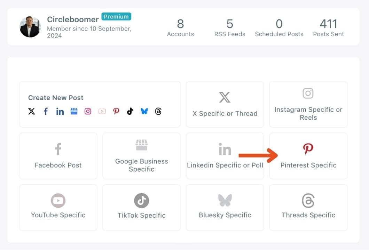The height and width of the screenshot is (250, 369).
Task: View the 5 RSS Feeds stat
Action: coord(230,28)
